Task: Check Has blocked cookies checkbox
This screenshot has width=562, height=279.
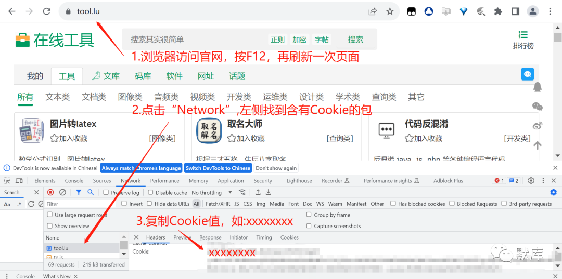Action: click(x=393, y=204)
